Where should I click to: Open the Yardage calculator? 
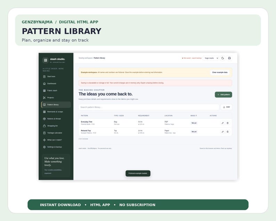coord(56,133)
